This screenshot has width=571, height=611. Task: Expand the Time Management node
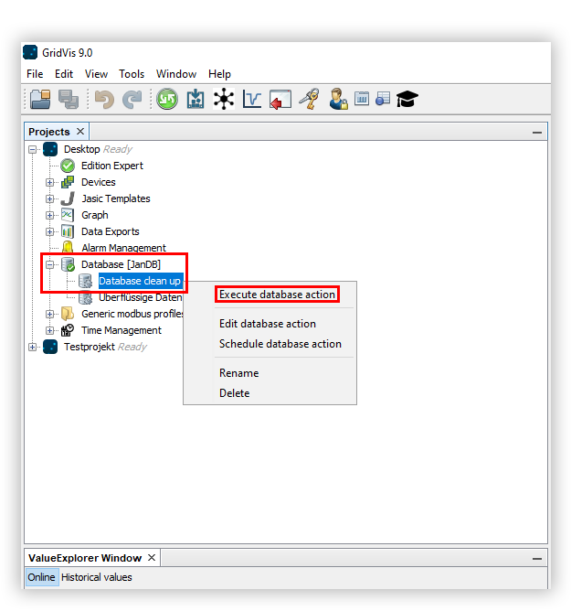(50, 330)
